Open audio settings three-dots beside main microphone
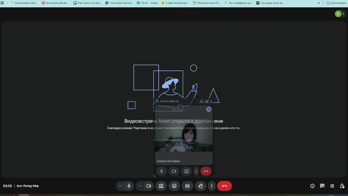 [120, 186]
